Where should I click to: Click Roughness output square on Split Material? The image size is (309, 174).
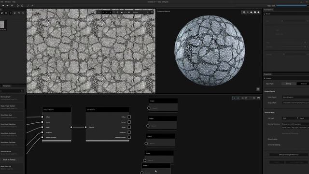coord(129,132)
